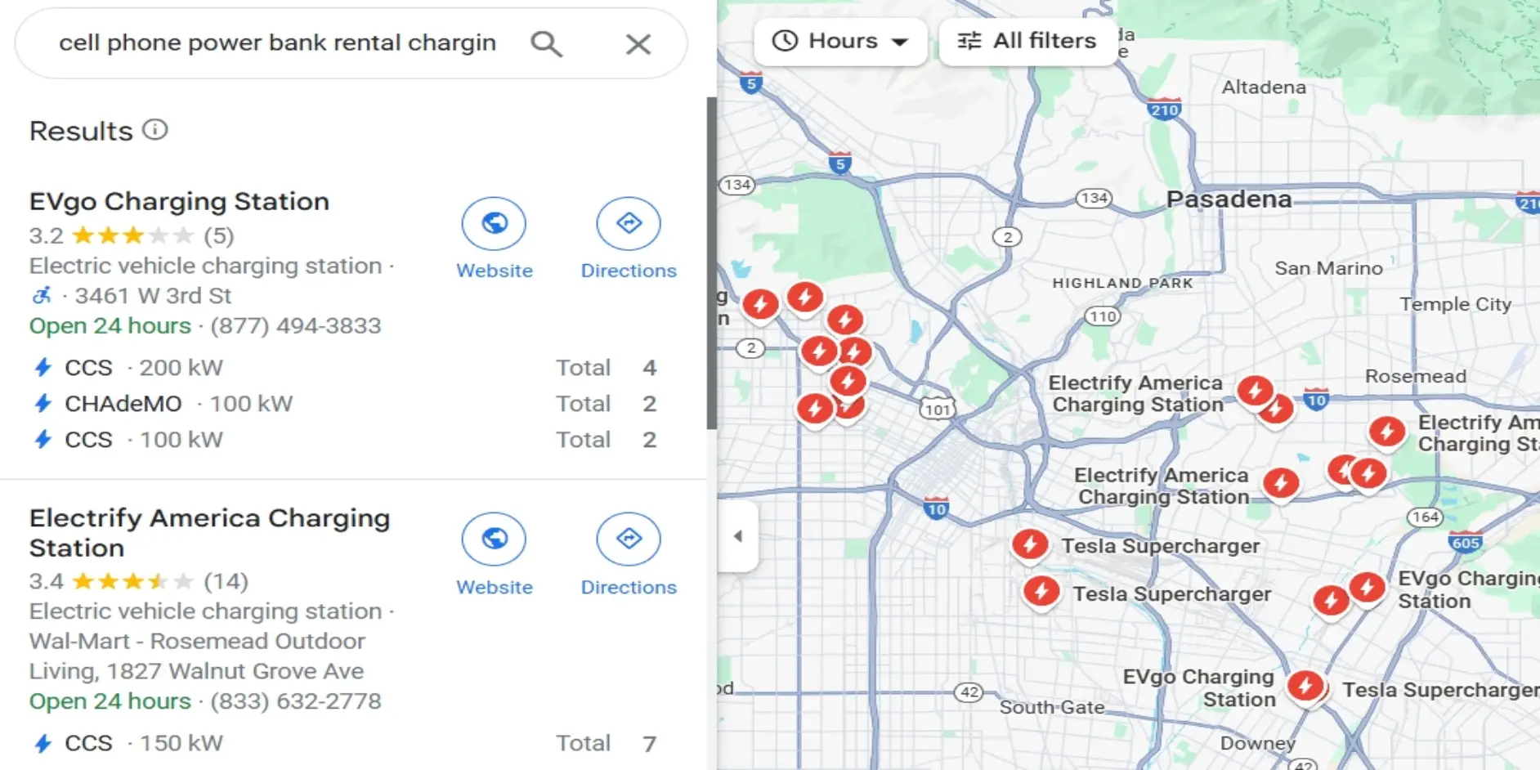The image size is (1540, 770).
Task: Click the search magnifier icon
Action: tap(546, 43)
